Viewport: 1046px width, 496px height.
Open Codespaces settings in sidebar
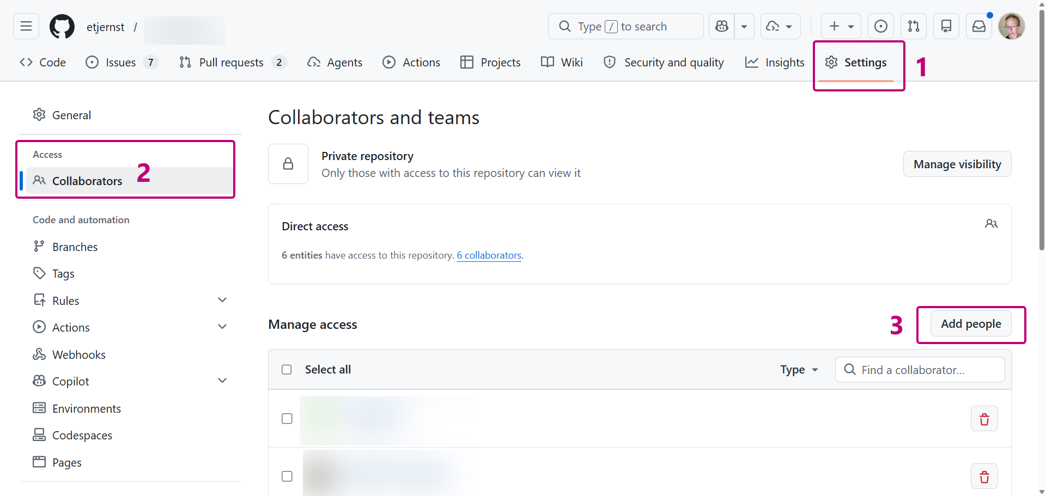(131, 435)
